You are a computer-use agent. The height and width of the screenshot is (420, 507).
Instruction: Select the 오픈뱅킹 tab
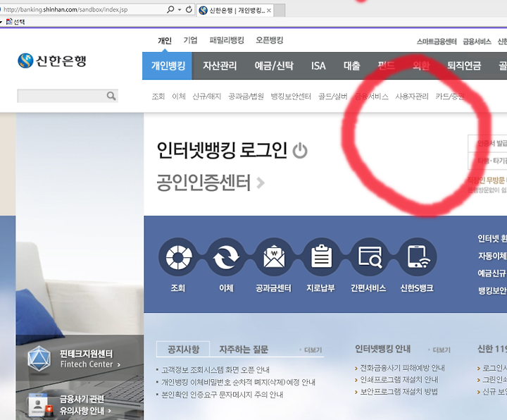coord(269,40)
